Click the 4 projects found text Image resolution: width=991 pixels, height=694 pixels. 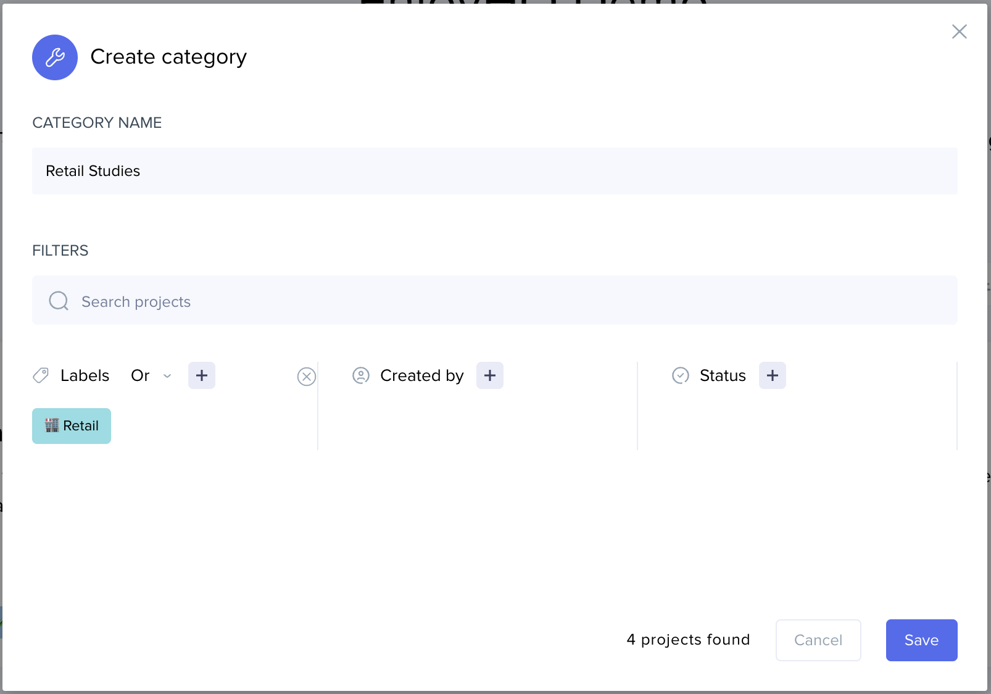(688, 640)
